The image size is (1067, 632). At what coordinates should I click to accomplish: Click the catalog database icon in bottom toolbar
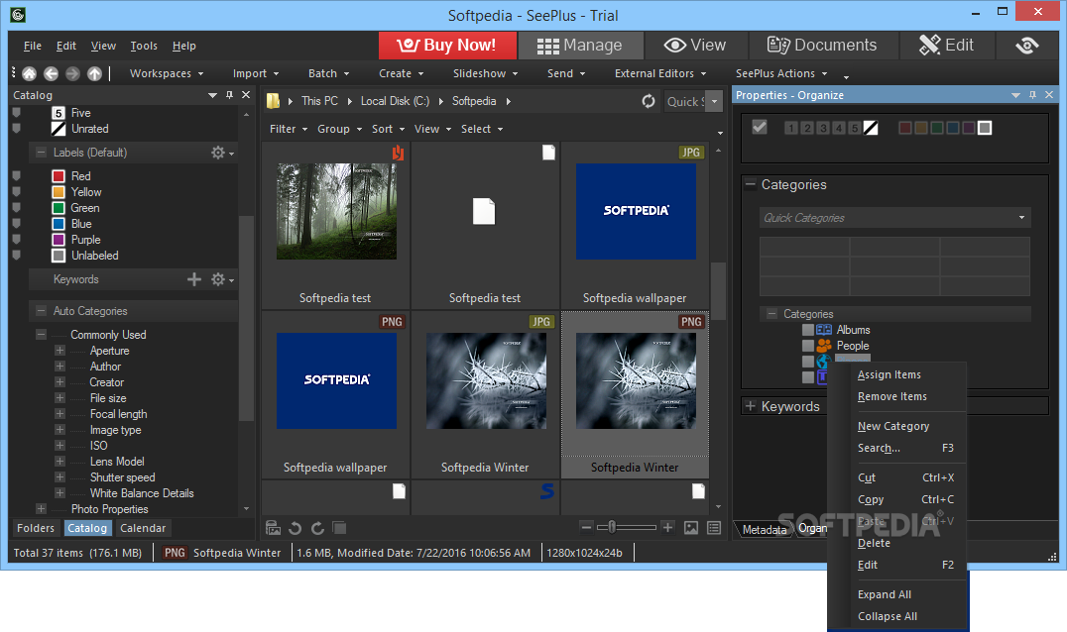click(x=273, y=528)
